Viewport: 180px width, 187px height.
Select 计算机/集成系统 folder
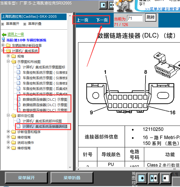[x=25, y=51]
